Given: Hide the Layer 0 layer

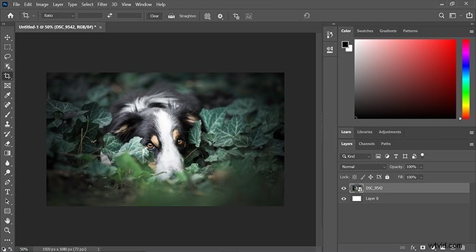Looking at the screenshot, I should (x=343, y=198).
